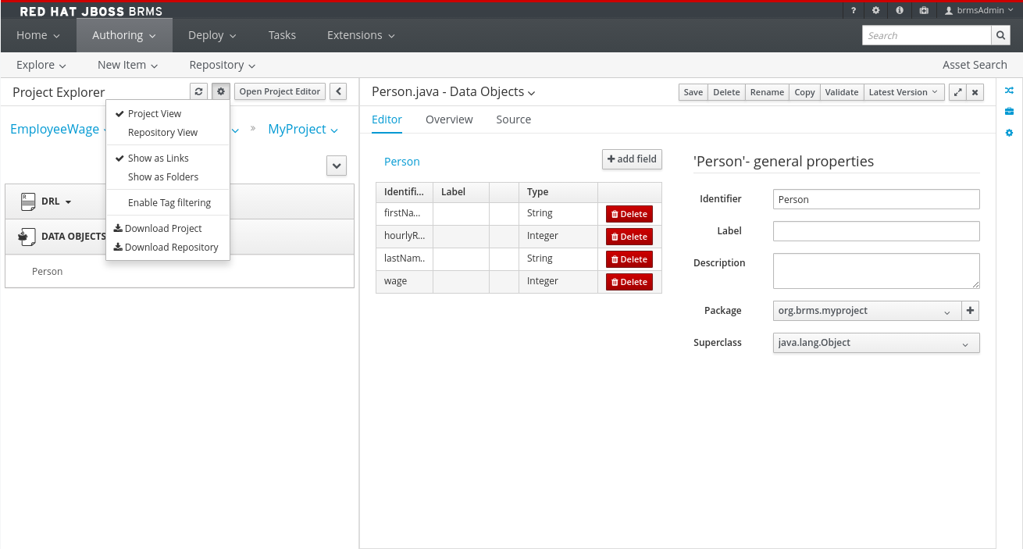This screenshot has height=549, width=1023.
Task: Expand the Explore menu
Action: coord(41,65)
